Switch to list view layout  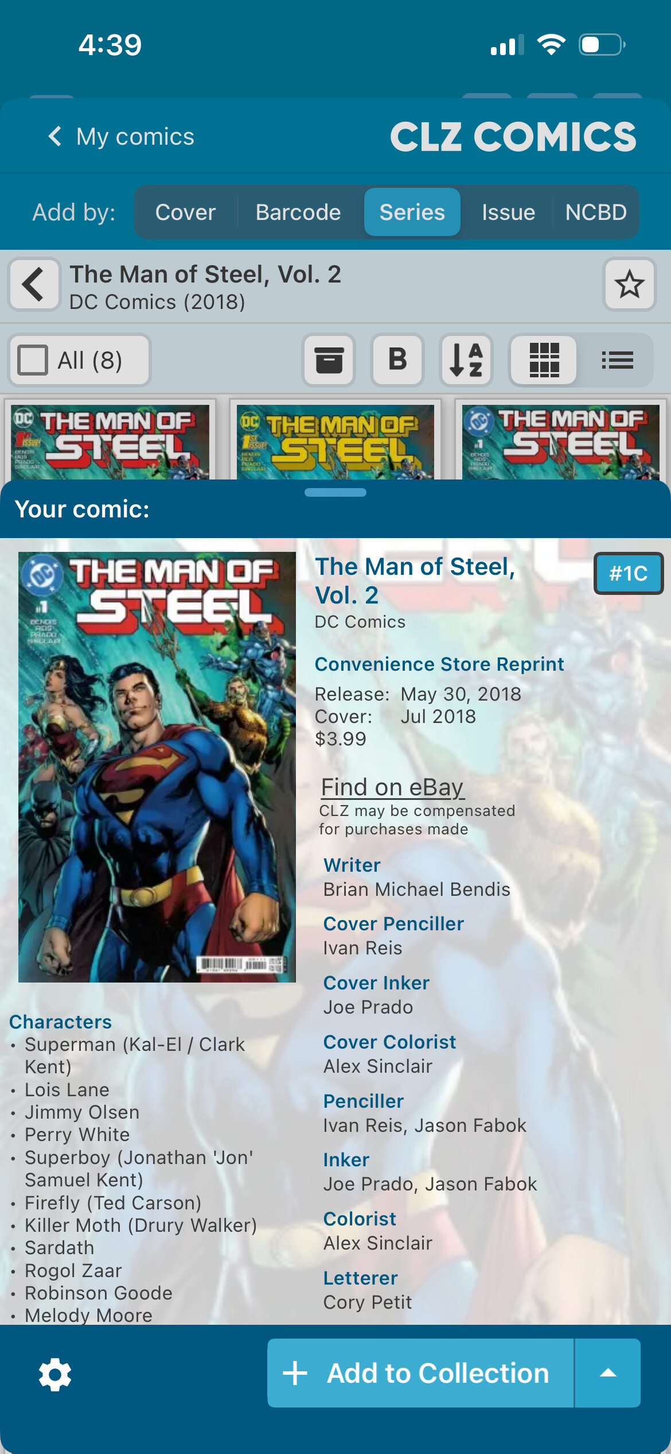coord(617,361)
